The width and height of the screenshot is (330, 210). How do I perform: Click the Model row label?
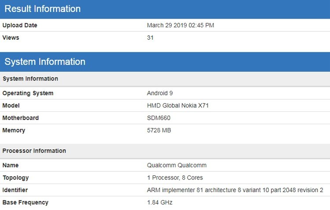tap(11, 106)
